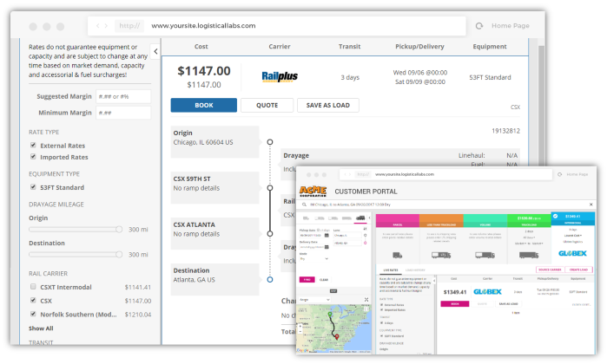Screen dimensions: 607x364
Task: Uncheck the Norfolk Southern carrier checkbox
Action: coord(33,314)
